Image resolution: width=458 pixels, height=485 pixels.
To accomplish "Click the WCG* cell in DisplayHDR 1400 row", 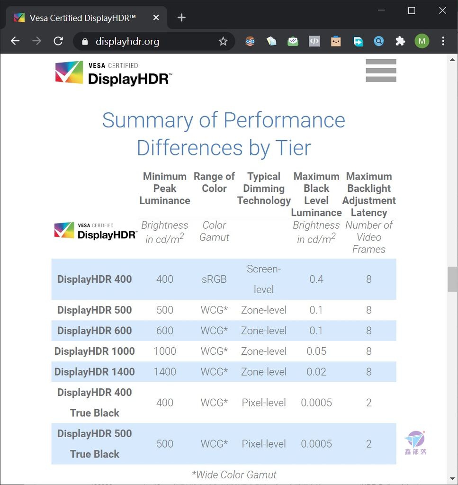I will (x=214, y=371).
